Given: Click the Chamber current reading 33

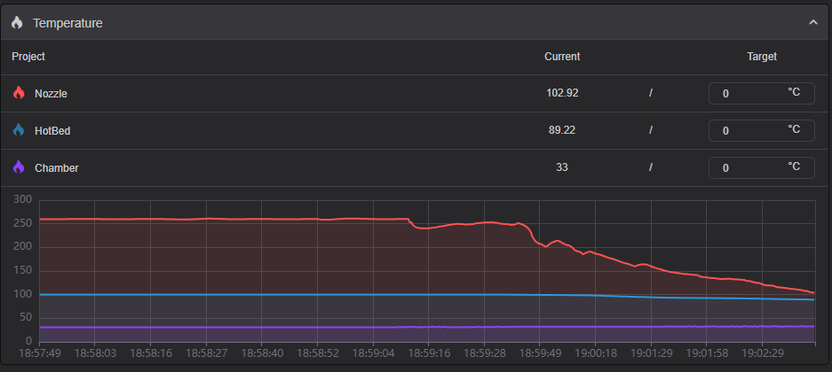Looking at the screenshot, I should coord(562,167).
